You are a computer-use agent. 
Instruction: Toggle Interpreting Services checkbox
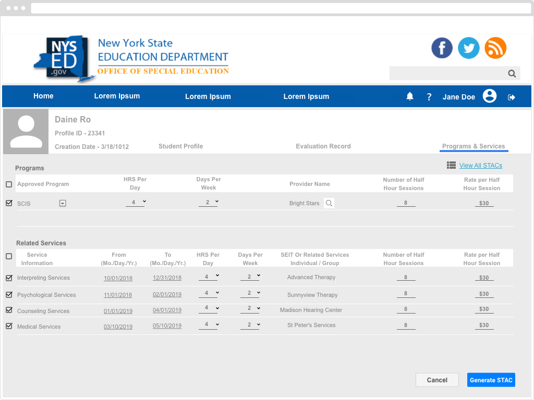pyautogui.click(x=9, y=278)
